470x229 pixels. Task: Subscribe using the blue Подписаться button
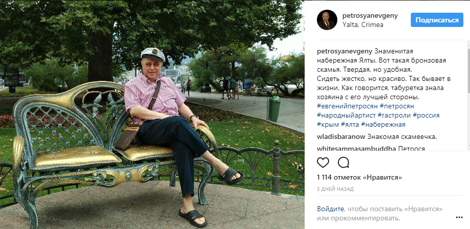click(437, 20)
